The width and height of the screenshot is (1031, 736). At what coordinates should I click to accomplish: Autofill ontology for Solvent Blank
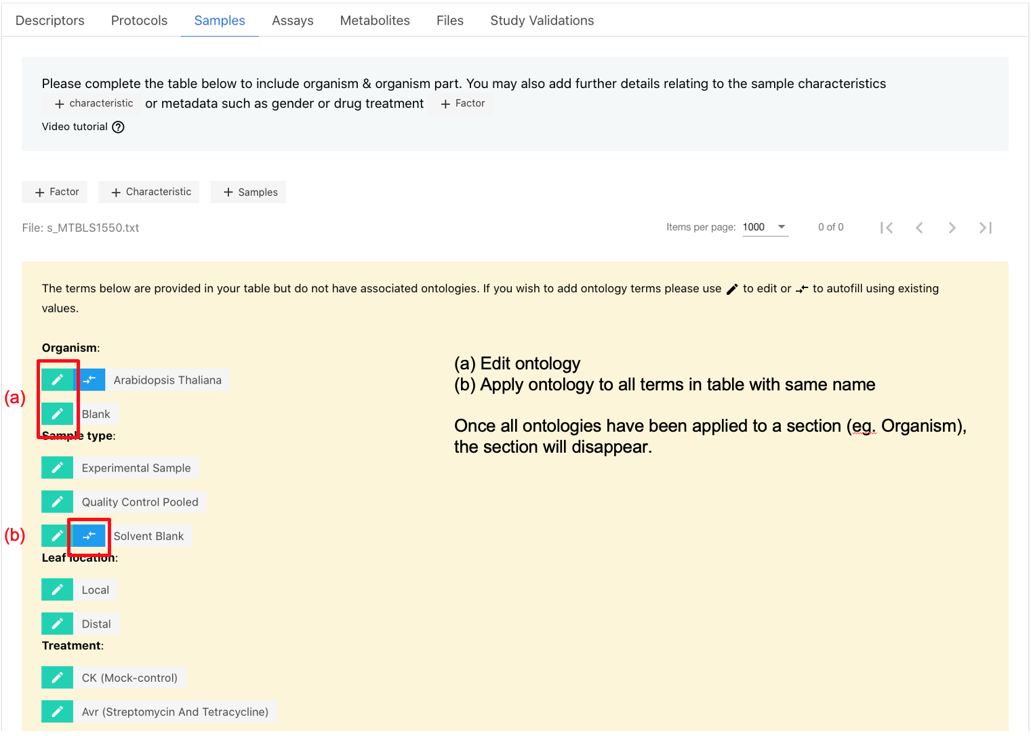89,535
